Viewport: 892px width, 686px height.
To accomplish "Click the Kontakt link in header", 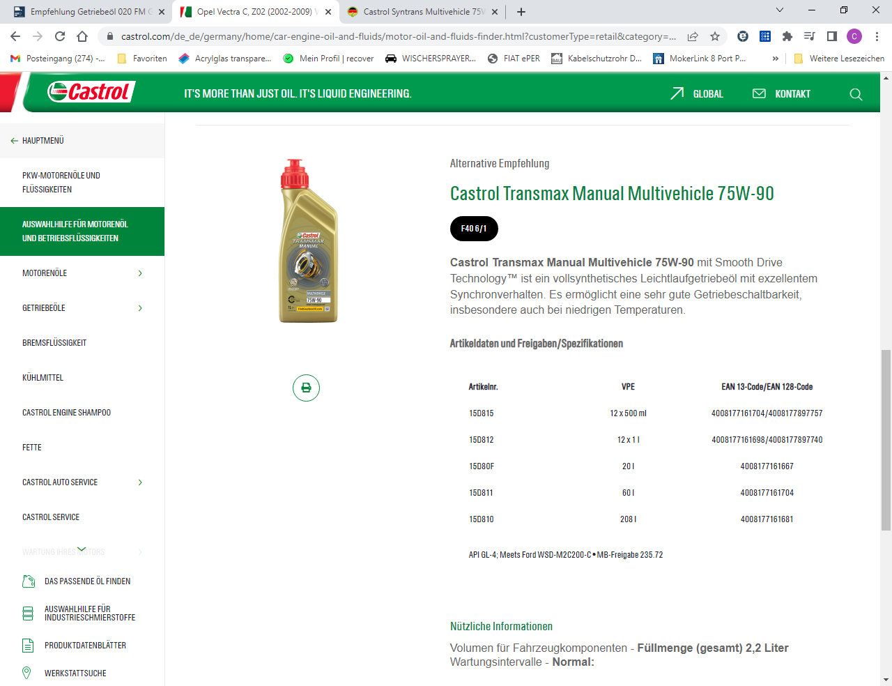I will tap(782, 94).
